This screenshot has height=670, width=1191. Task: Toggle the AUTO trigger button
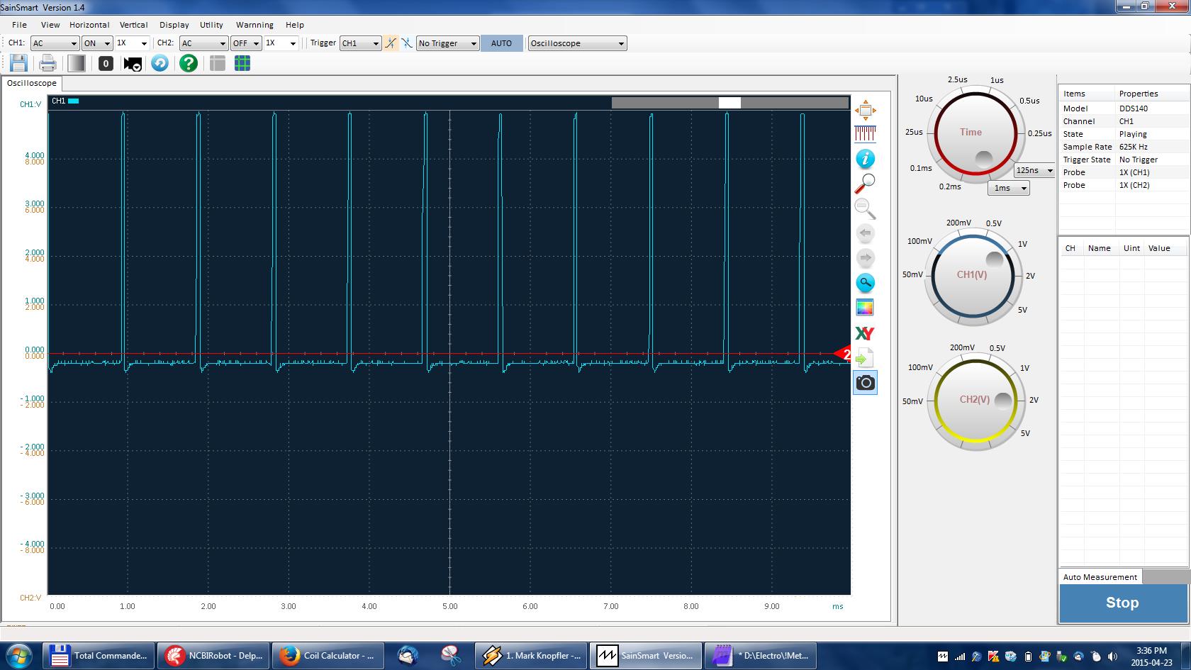click(x=501, y=43)
